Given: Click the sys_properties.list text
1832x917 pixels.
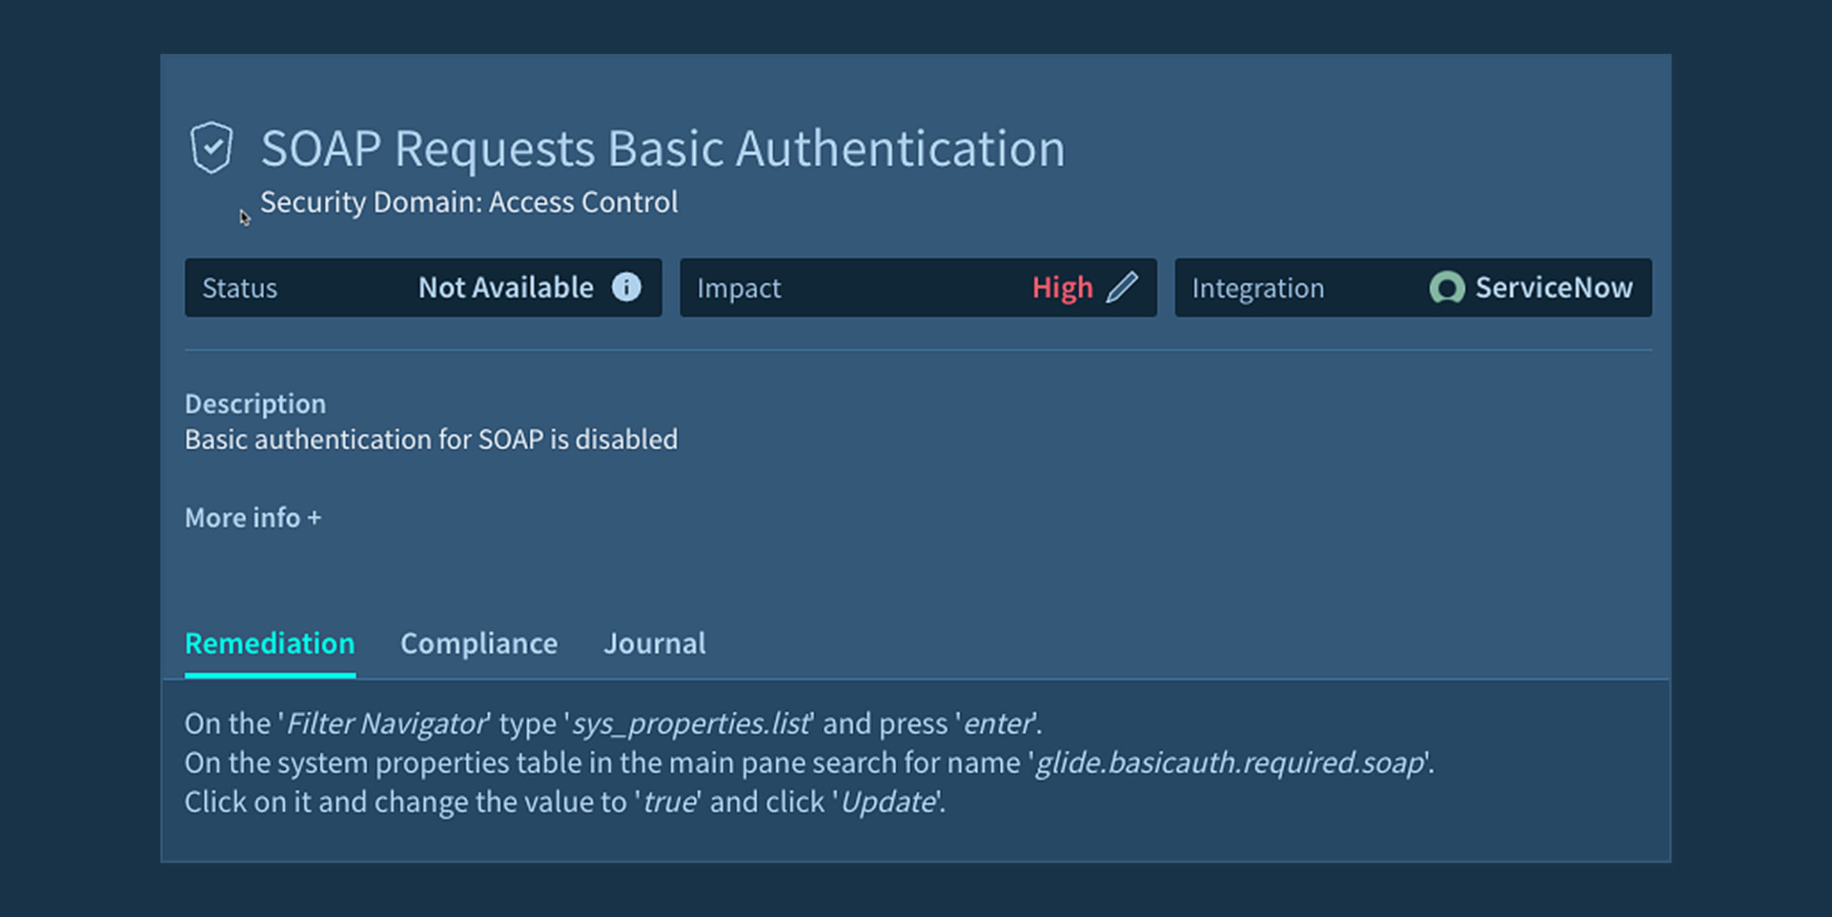Looking at the screenshot, I should [691, 723].
